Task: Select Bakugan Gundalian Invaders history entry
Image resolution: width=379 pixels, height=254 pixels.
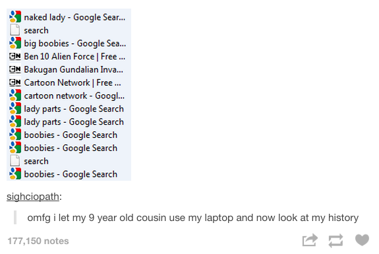Action: pyautogui.click(x=69, y=69)
